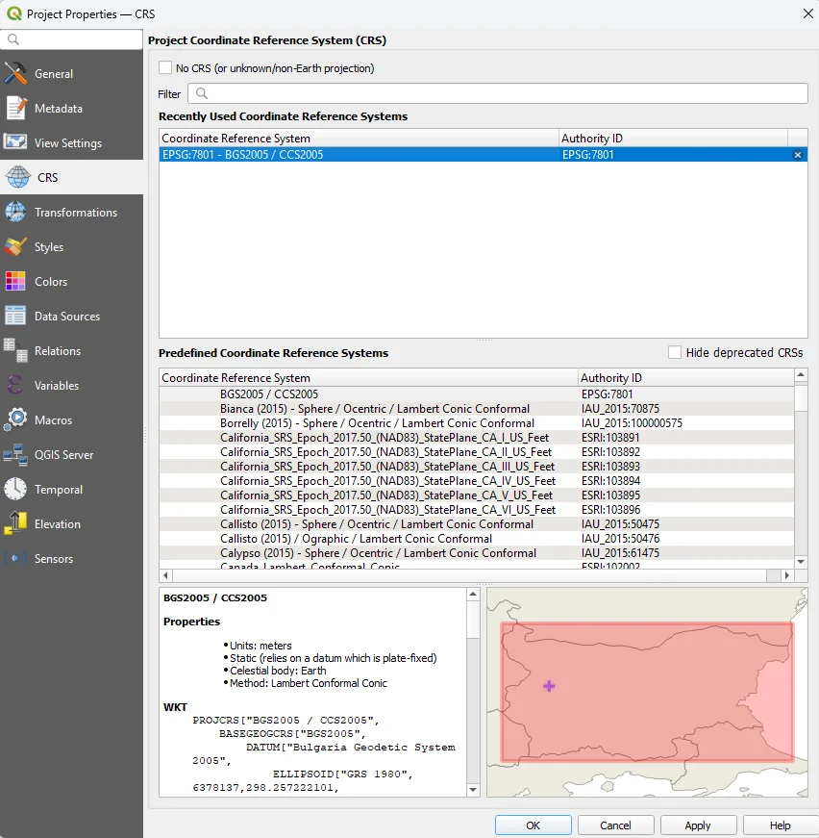
Task: Sort by Authority ID column in predefined list
Action: pos(686,378)
